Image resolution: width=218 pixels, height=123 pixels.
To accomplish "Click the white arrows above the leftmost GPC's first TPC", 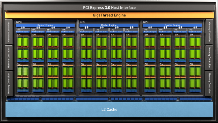I will point(23,27).
